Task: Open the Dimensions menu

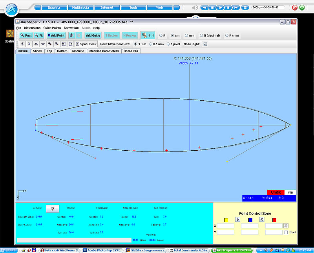Action: click(x=32, y=28)
